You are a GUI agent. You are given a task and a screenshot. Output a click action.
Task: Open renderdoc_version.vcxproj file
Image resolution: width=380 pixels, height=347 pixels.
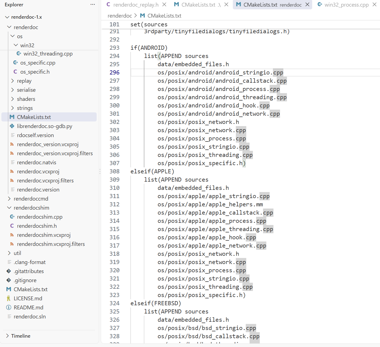pyautogui.click(x=48, y=144)
